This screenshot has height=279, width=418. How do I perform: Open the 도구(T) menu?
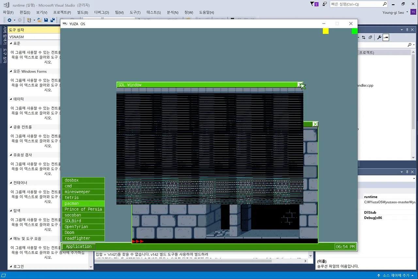tap(135, 12)
